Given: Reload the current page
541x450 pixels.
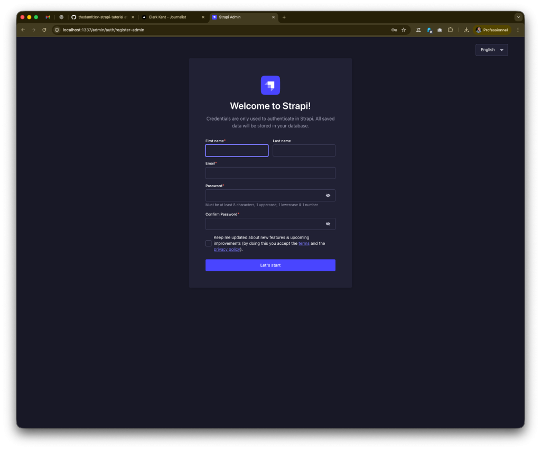Looking at the screenshot, I should [44, 30].
